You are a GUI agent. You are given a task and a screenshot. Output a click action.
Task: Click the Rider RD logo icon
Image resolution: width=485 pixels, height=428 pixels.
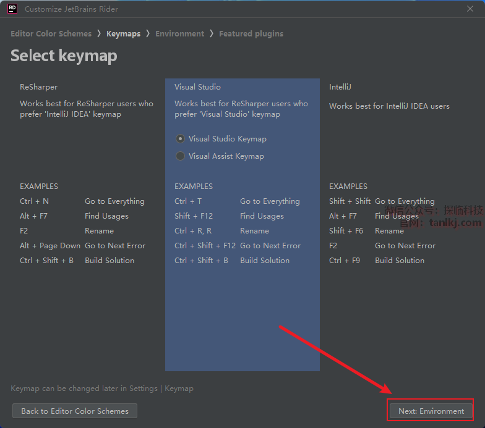(12, 9)
